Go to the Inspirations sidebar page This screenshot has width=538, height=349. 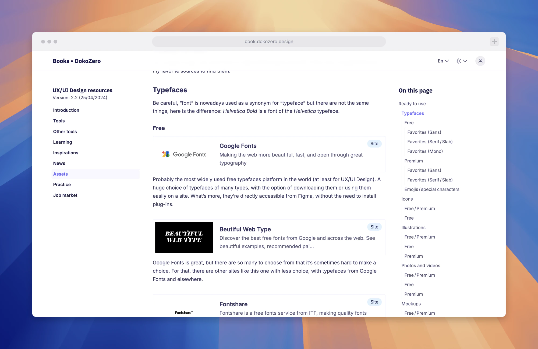[66, 153]
